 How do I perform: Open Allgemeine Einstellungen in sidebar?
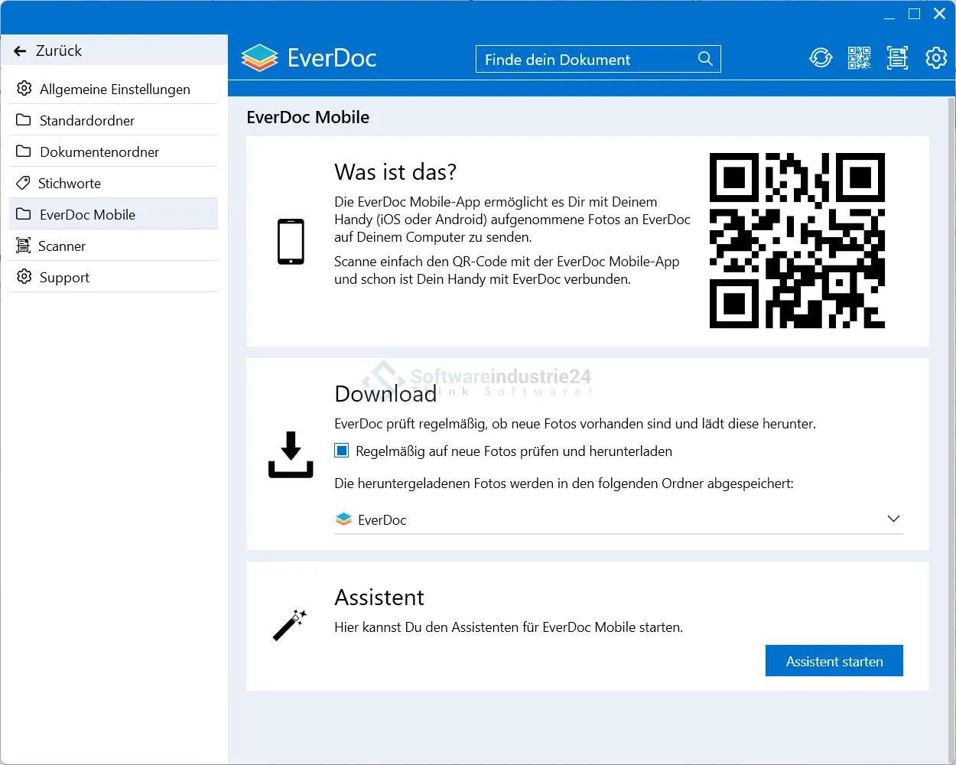114,89
